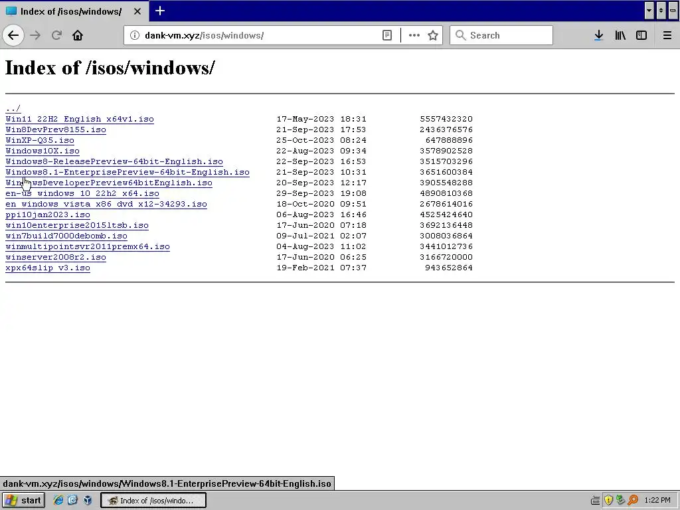
Task: Open the parent directory ../ link
Action: coord(13,108)
